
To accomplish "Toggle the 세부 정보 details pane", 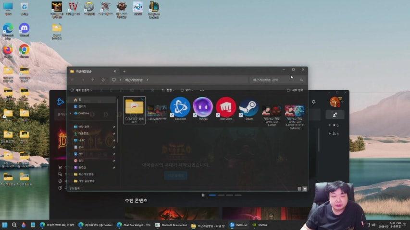I will [295, 90].
